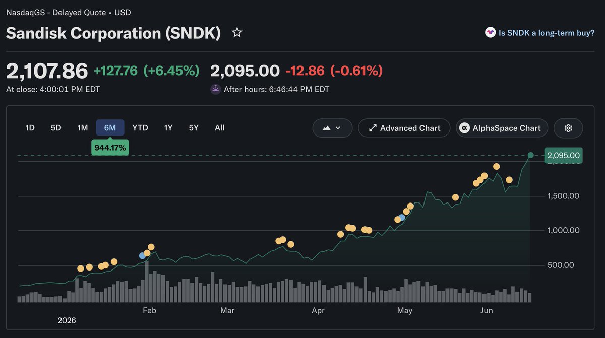Click the May x-axis label

click(x=405, y=310)
